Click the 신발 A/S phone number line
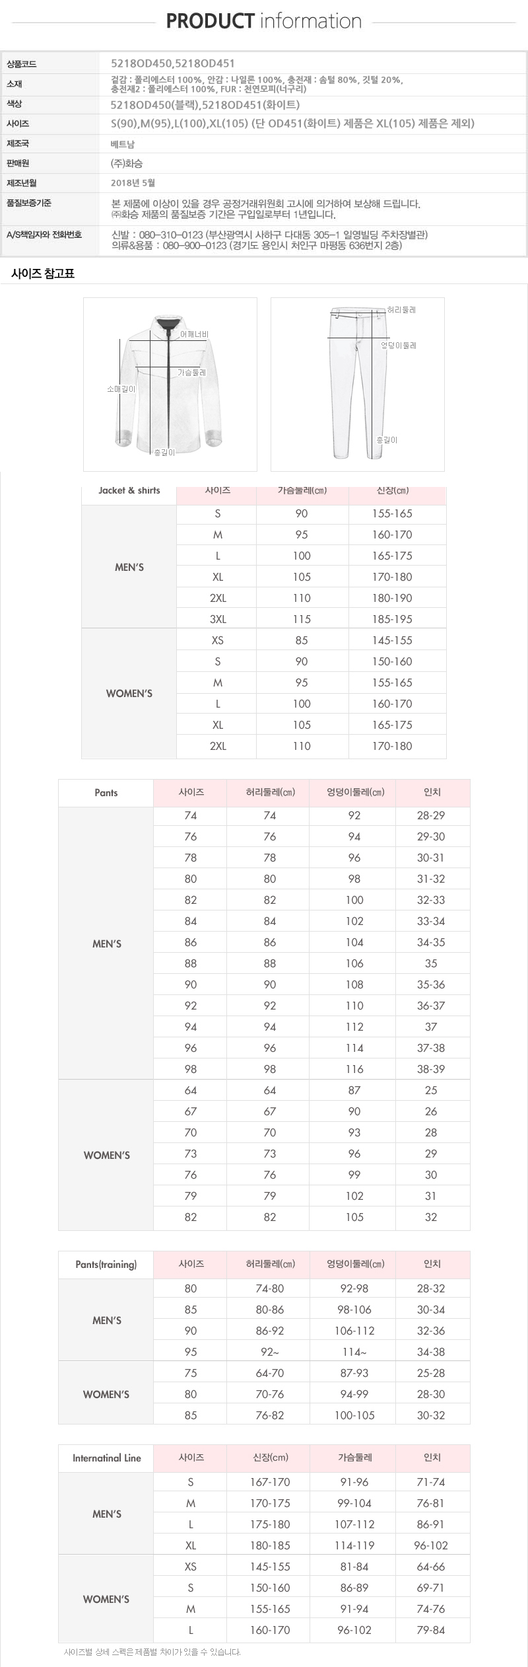Screen dimensions: 528x1667 (269, 235)
